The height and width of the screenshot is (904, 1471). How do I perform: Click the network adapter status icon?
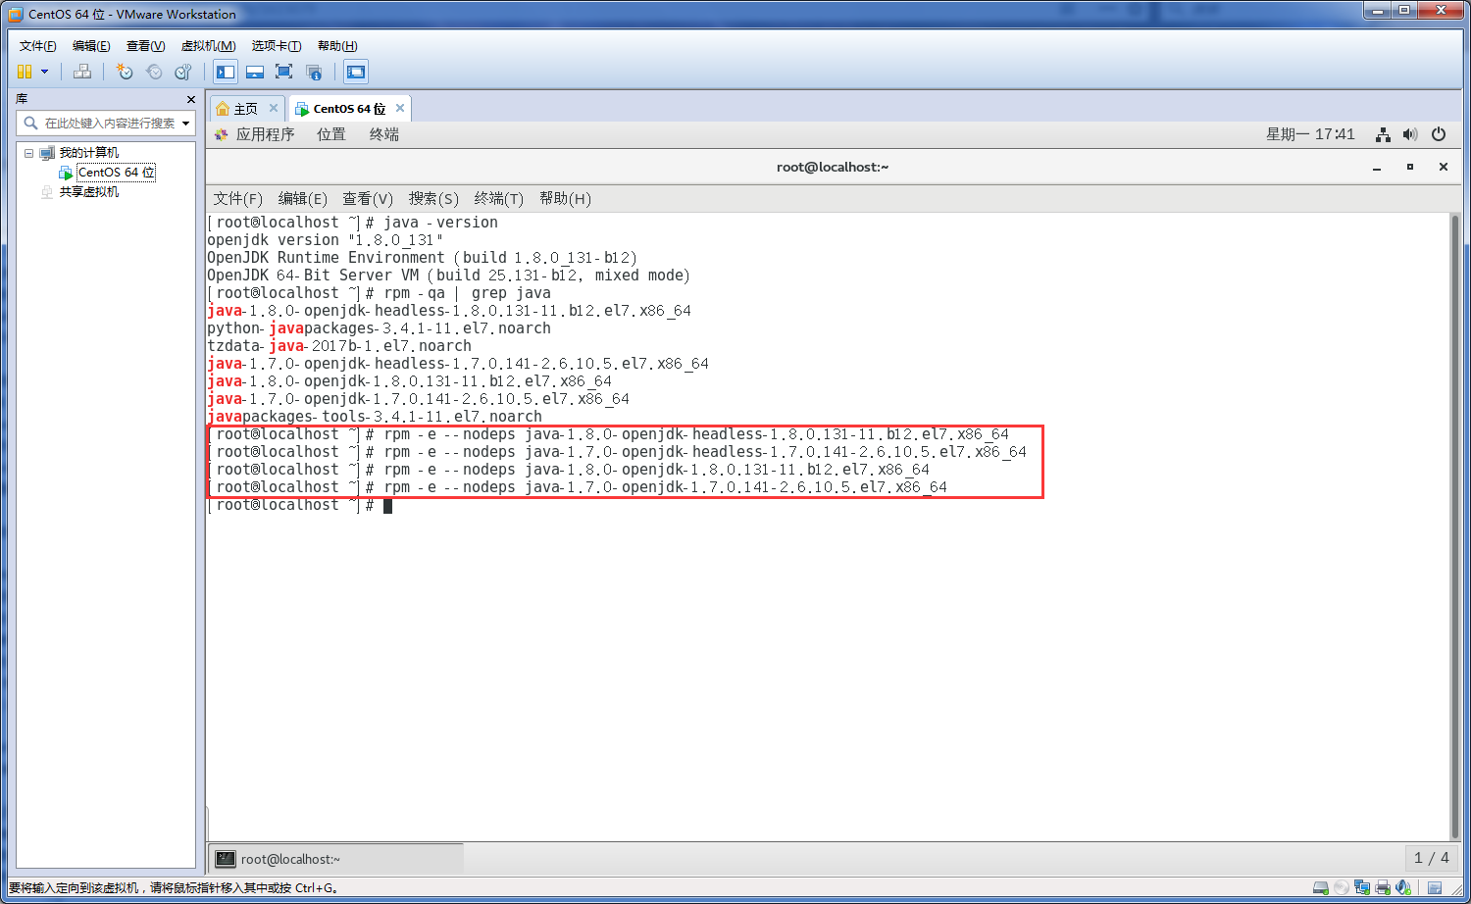click(1362, 887)
